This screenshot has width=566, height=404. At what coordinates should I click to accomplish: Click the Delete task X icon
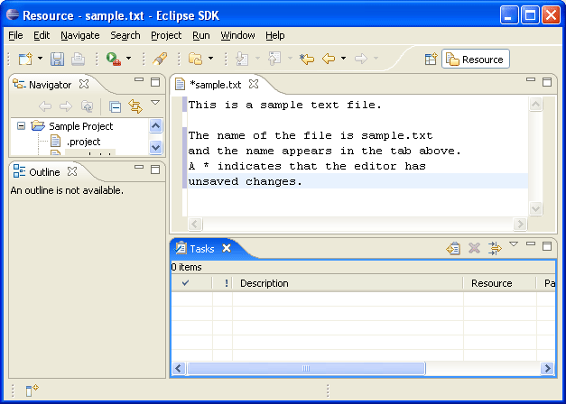[474, 249]
